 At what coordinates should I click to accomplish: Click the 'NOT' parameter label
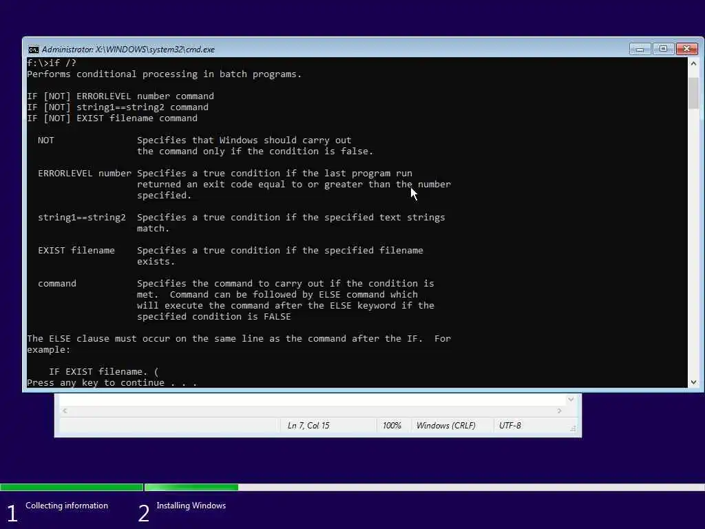coord(46,141)
